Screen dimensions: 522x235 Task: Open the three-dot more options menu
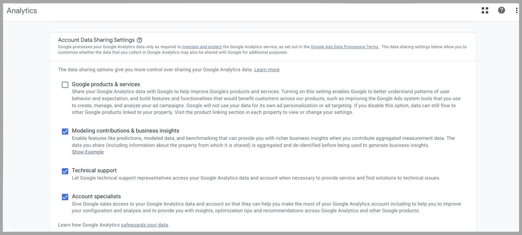coord(516,10)
